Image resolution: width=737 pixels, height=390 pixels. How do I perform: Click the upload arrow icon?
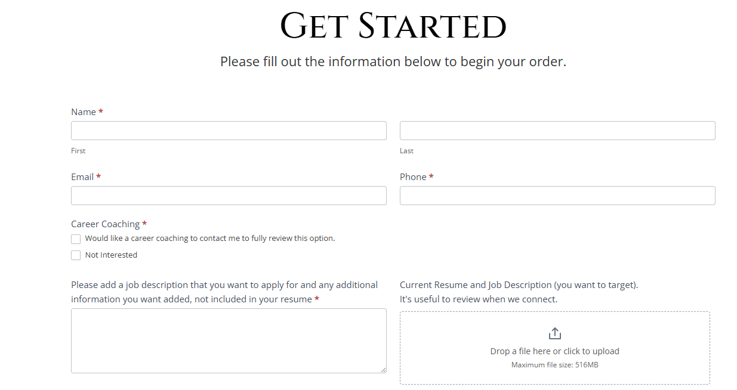(554, 333)
